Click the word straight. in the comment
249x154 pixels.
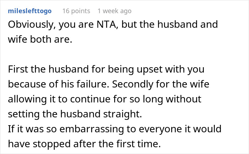(x=123, y=114)
